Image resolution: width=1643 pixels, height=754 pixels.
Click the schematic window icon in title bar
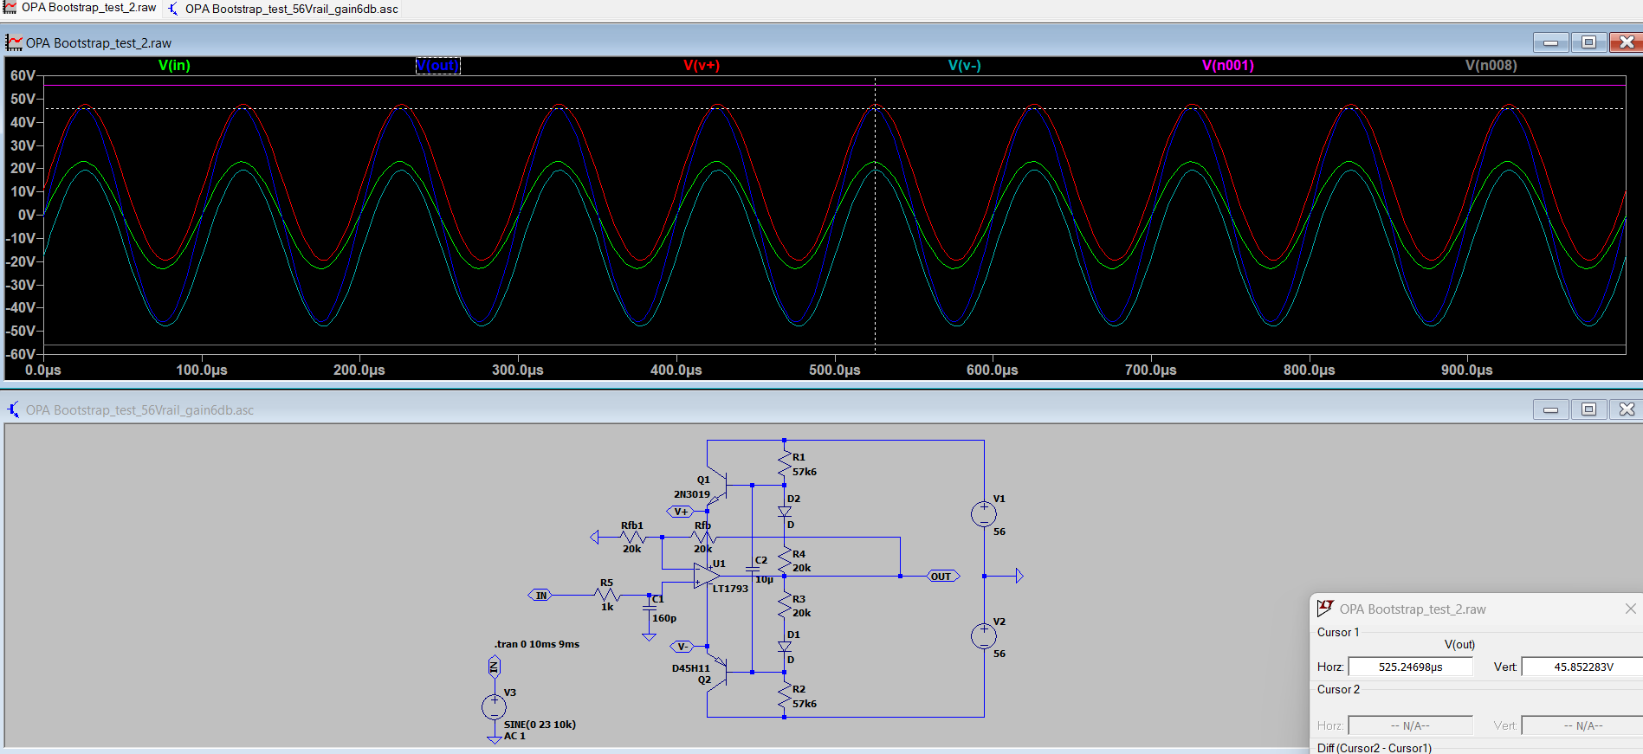coord(14,409)
